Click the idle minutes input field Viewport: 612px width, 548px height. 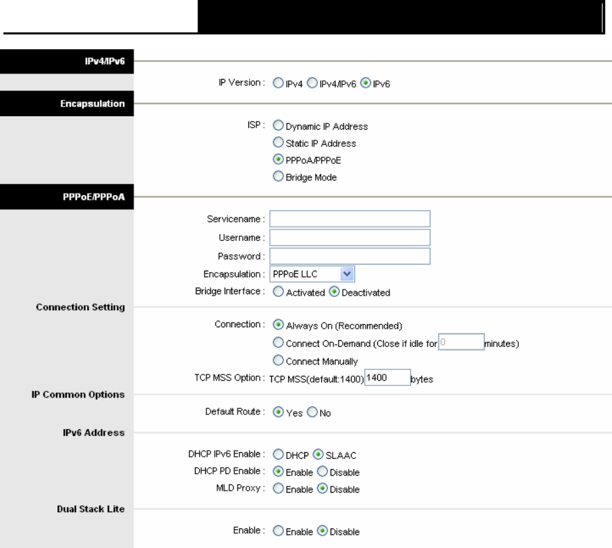[x=462, y=342]
